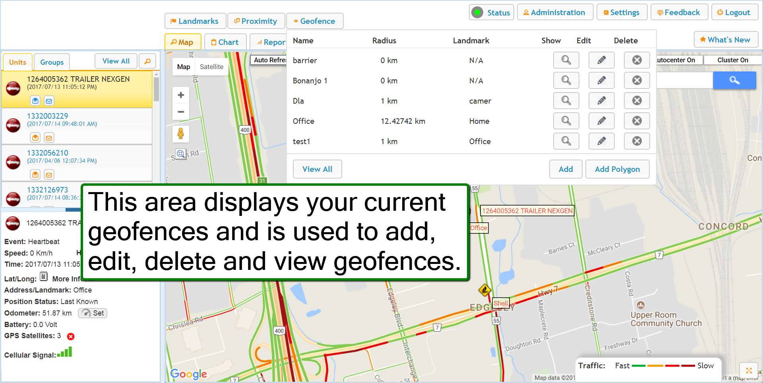Screen dimensions: 763x383
Task: Toggle the Cluster On option
Action: (732, 60)
